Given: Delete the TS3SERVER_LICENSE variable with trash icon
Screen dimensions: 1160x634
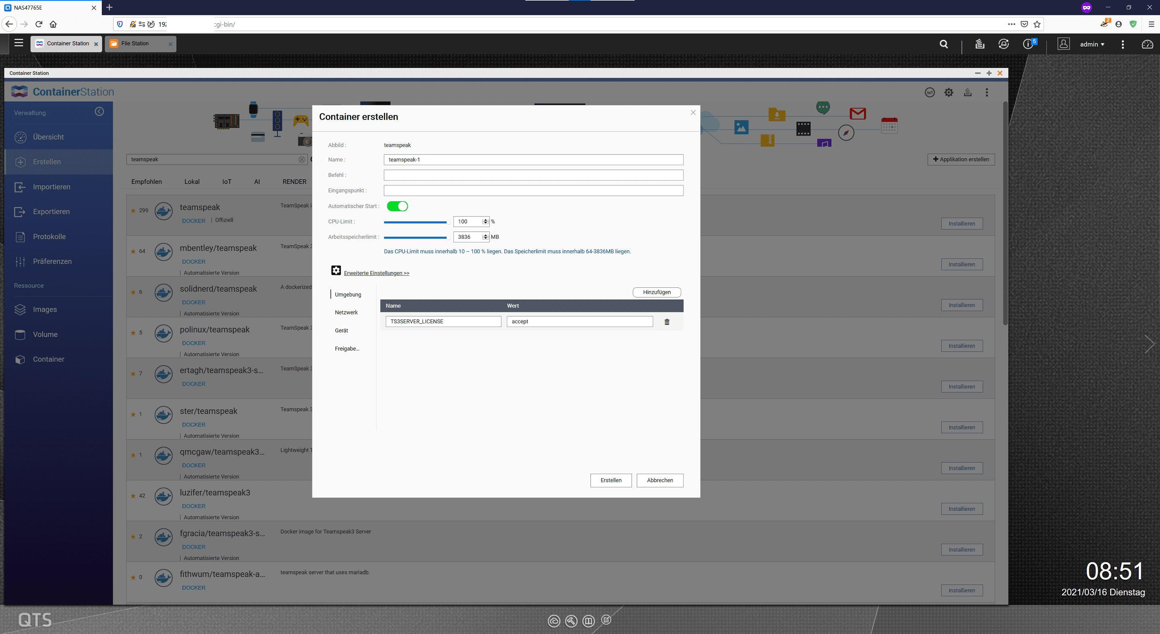Looking at the screenshot, I should coord(667,322).
